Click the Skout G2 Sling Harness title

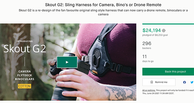pos(103,5)
